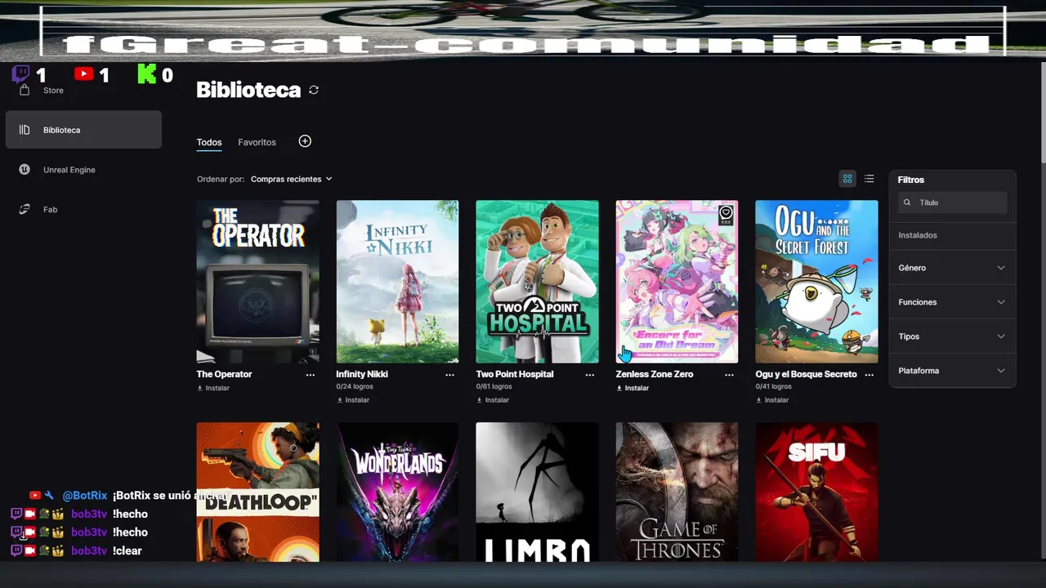Refresh the library with the sync icon
Viewport: 1046px width, 588px height.
pos(314,90)
